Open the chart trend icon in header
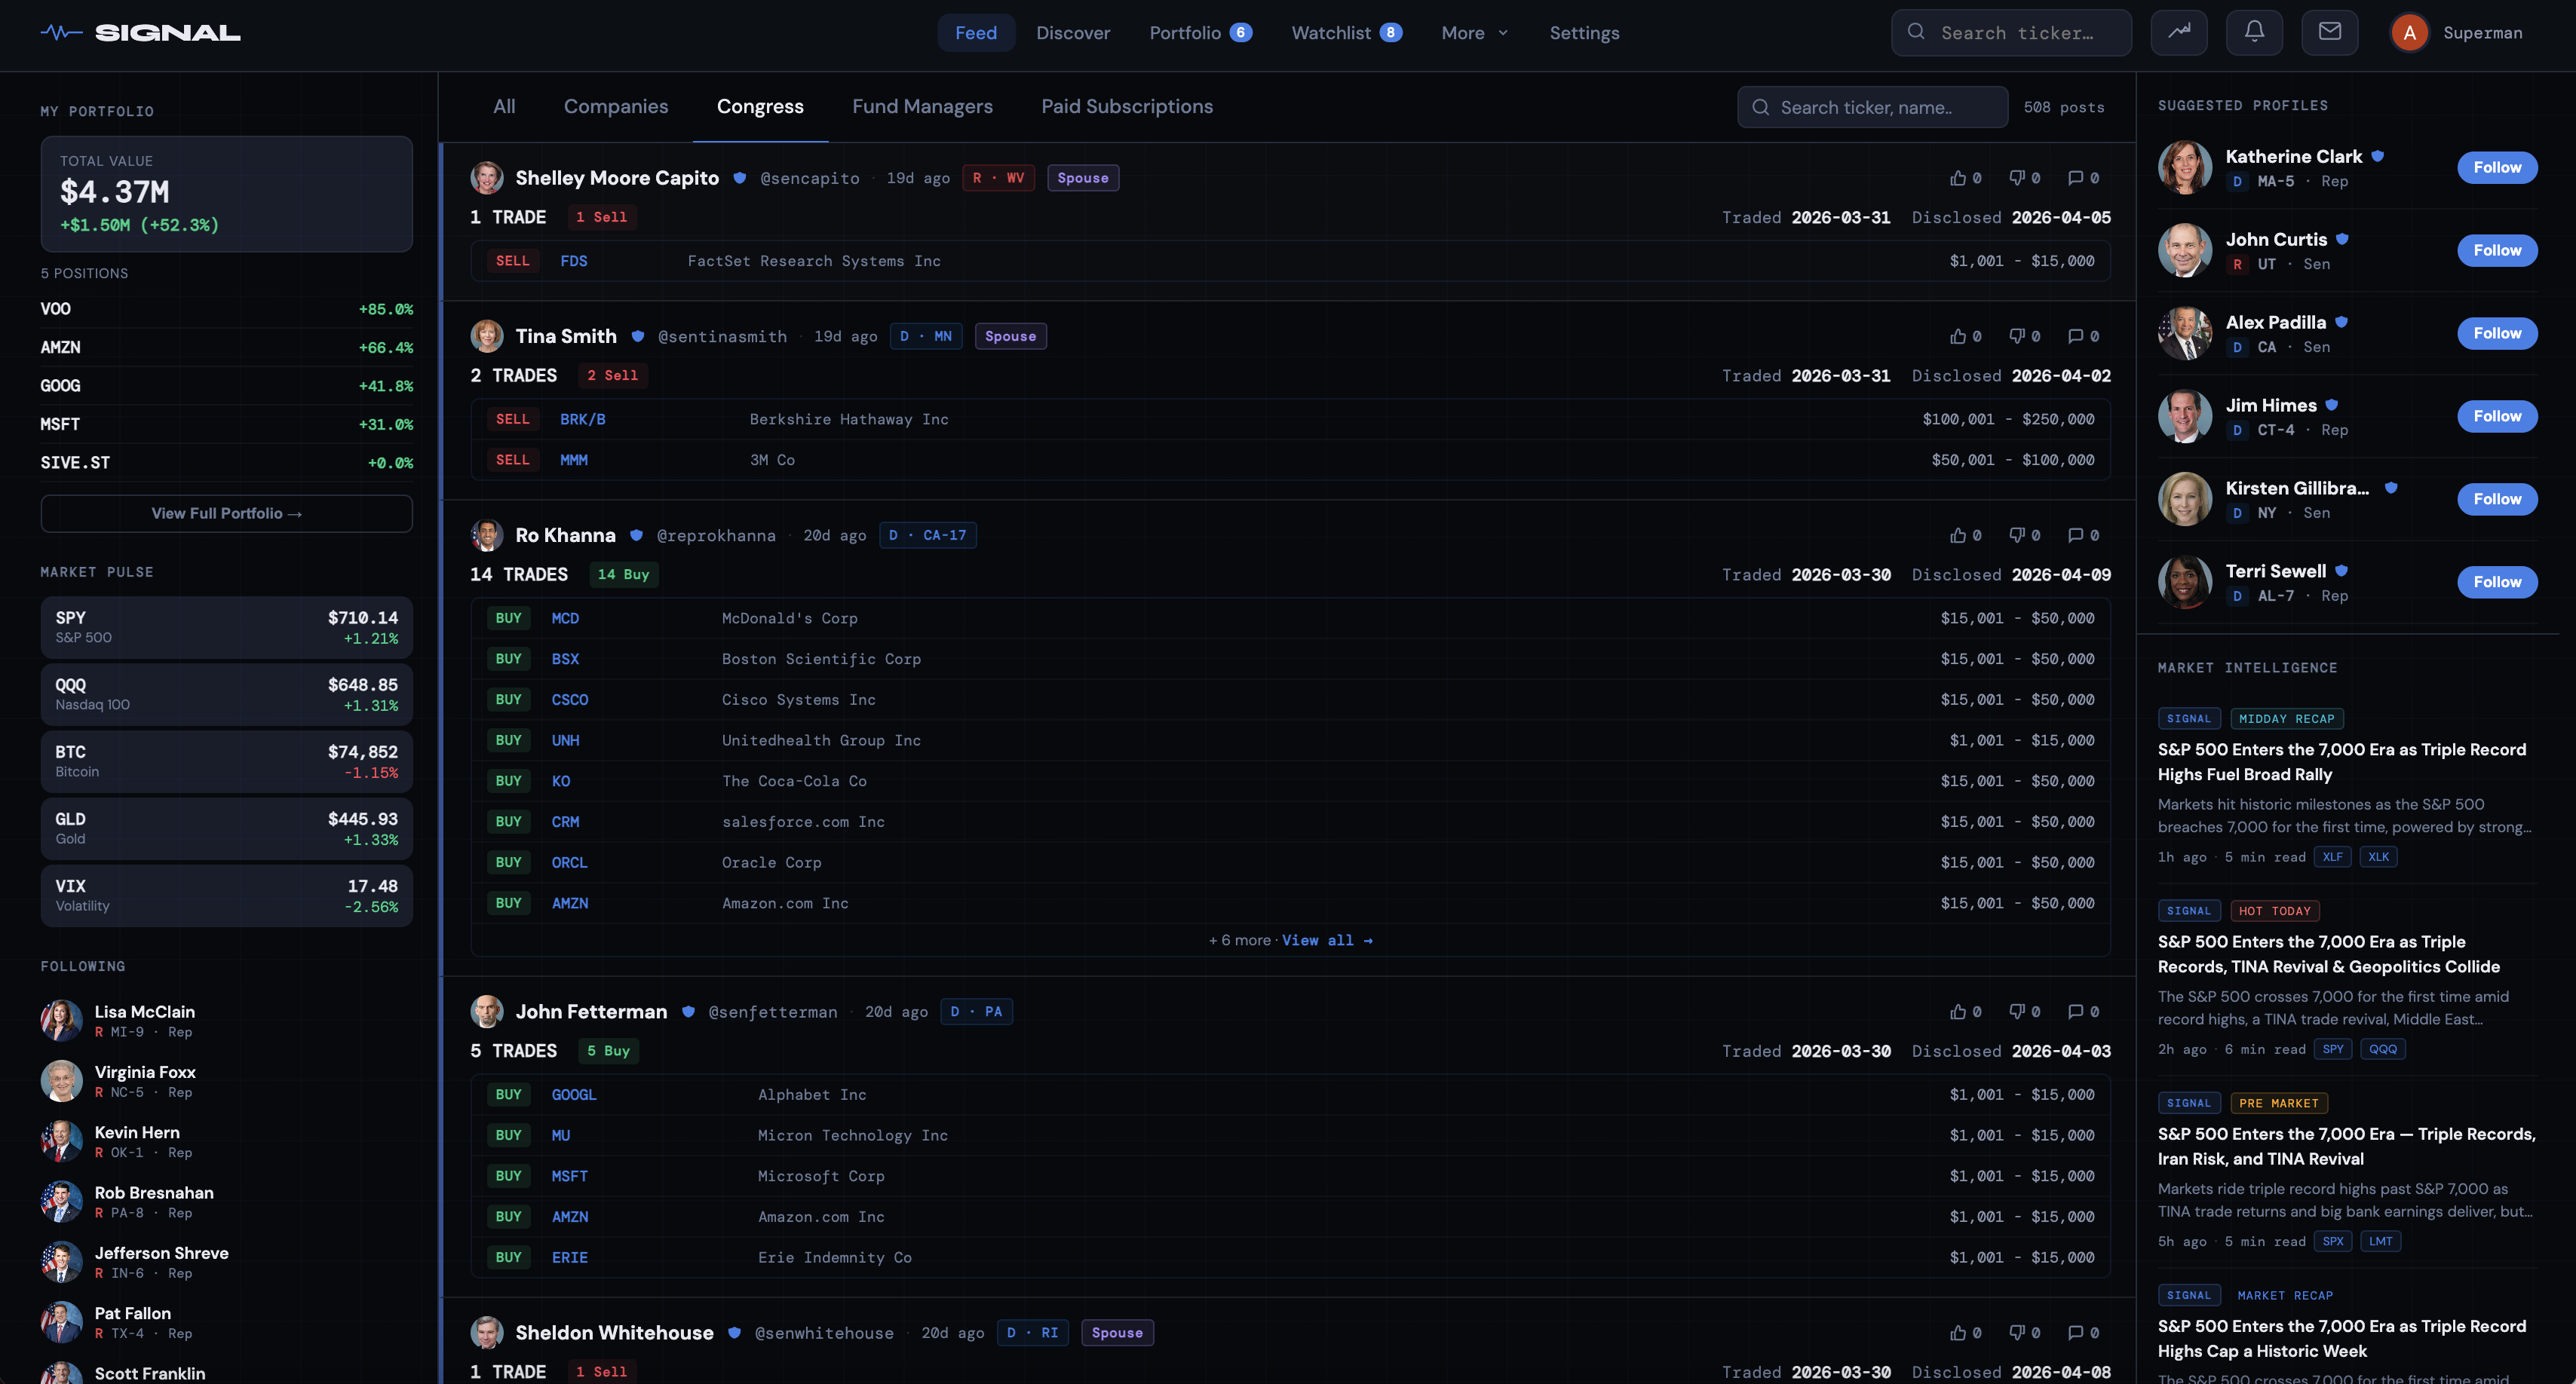Screen dimensions: 2576x1384 pyautogui.click(x=2179, y=32)
